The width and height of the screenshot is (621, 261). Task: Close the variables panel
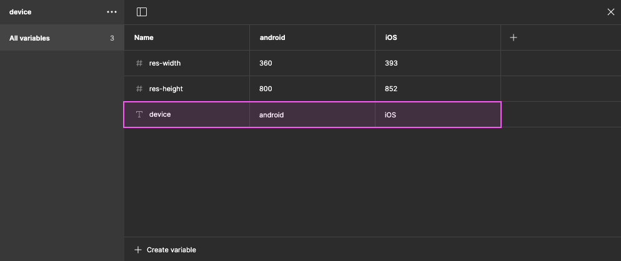coord(611,12)
